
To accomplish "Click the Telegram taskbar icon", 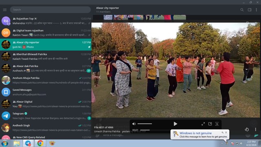I will pyautogui.click(x=28, y=143).
